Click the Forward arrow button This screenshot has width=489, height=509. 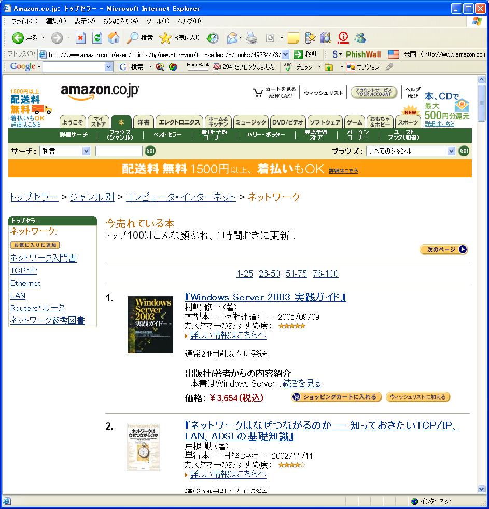click(57, 38)
